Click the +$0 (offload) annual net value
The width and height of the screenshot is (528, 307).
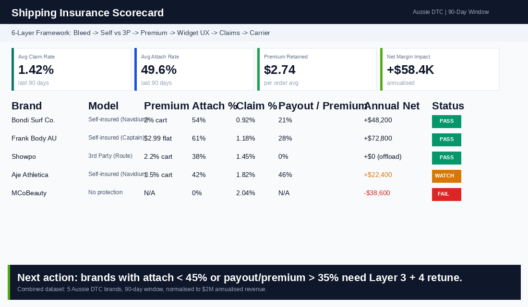[x=383, y=156]
